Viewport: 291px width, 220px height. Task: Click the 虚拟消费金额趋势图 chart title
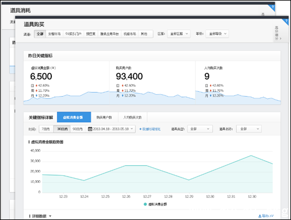(x=47, y=142)
